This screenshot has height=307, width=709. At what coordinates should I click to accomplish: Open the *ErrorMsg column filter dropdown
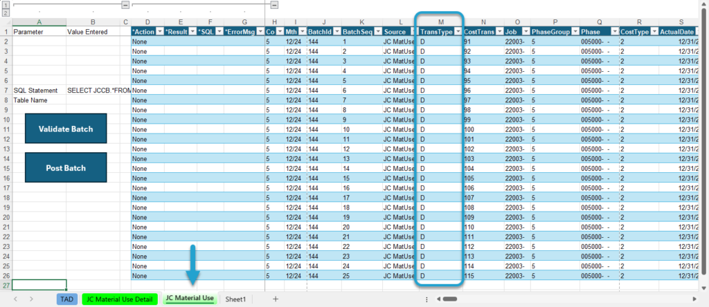(260, 32)
